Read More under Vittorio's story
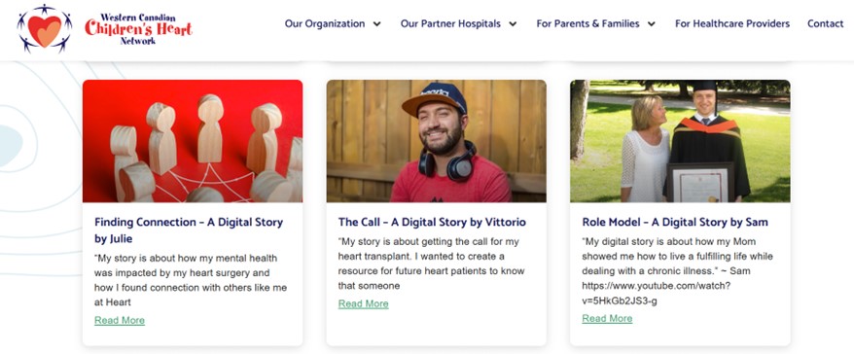The image size is (854, 354). 363,303
